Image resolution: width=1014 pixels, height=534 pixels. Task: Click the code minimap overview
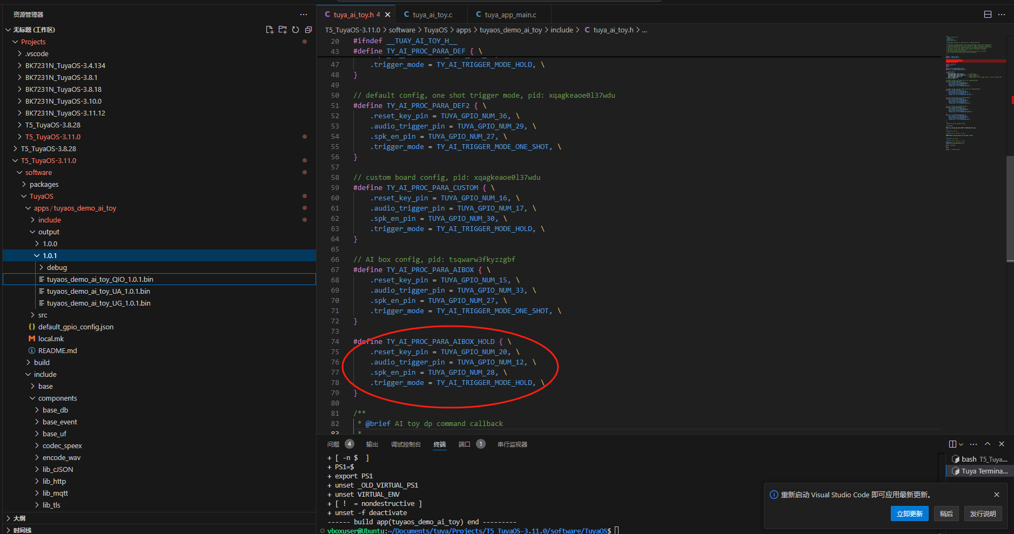[975, 93]
